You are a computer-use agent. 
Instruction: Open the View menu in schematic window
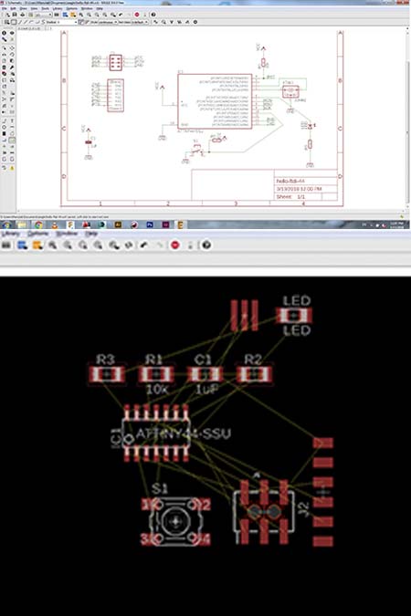coord(34,8)
